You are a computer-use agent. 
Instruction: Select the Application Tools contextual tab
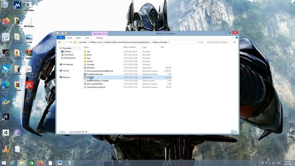point(100,34)
